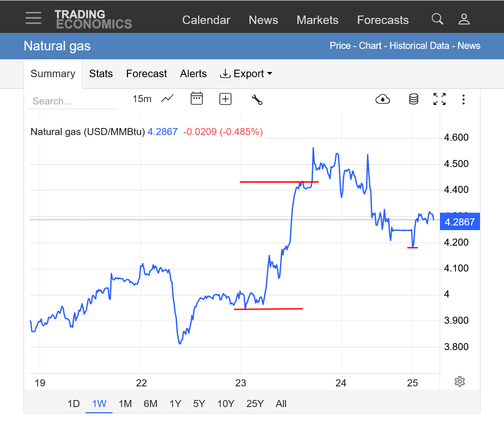Click the database stack icon

pos(413,99)
